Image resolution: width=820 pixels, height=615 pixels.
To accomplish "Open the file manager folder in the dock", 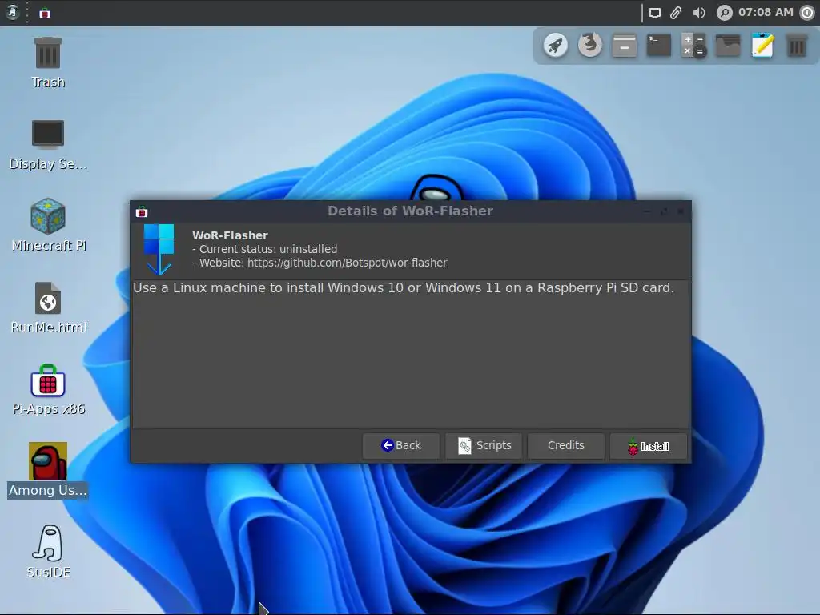I will (728, 46).
